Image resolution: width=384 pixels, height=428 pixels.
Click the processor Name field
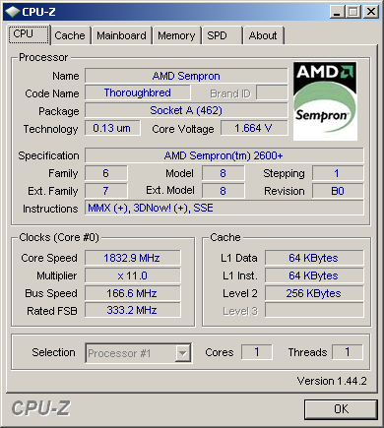point(186,76)
